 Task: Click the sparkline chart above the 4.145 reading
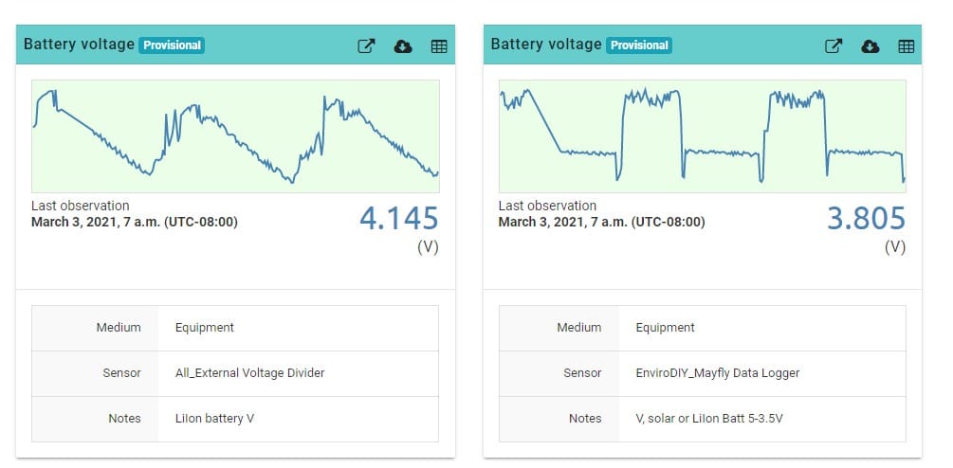235,135
